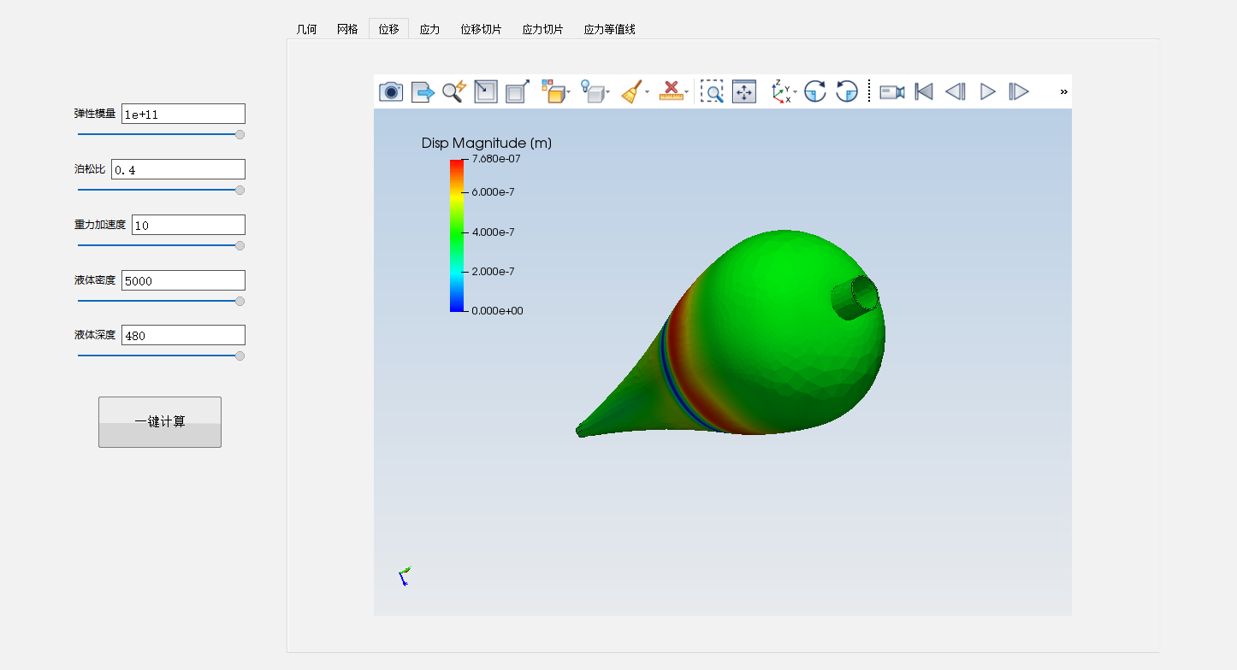This screenshot has width=1237, height=670.
Task: Click the 泊松比 slider handle
Action: tap(240, 191)
